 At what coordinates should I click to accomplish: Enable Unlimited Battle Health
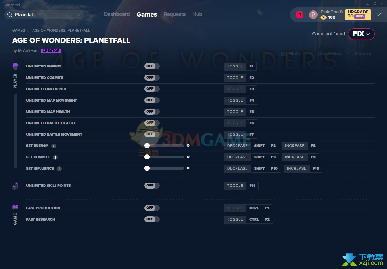[152, 123]
